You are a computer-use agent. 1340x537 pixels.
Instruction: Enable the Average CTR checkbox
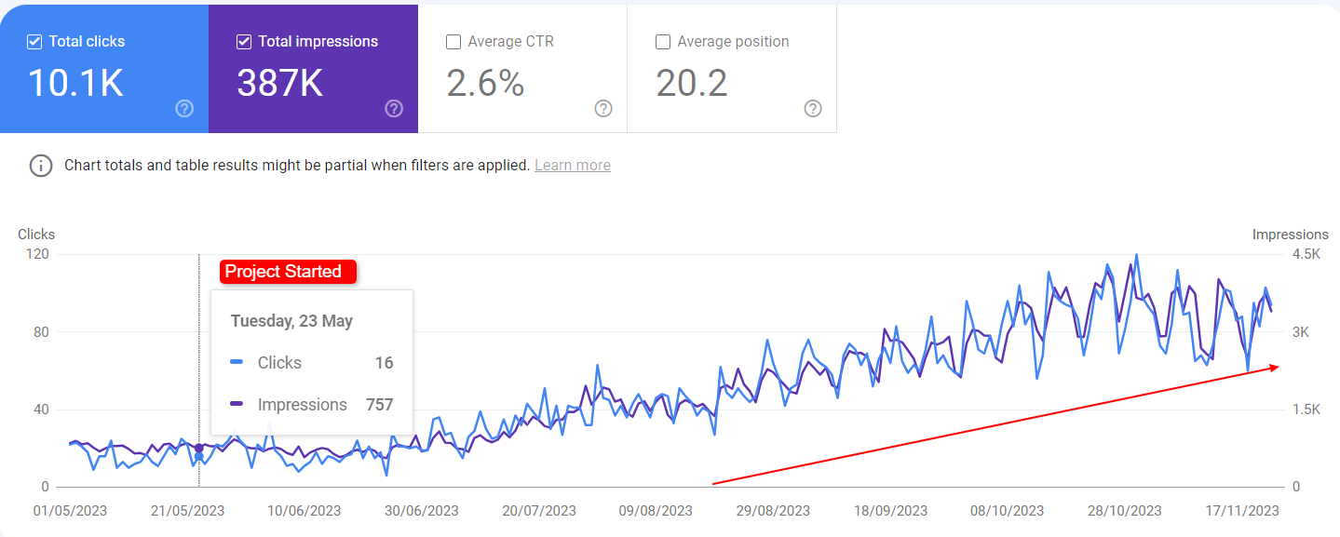coord(453,42)
